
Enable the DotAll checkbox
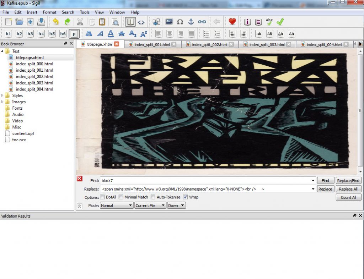[x=102, y=197]
